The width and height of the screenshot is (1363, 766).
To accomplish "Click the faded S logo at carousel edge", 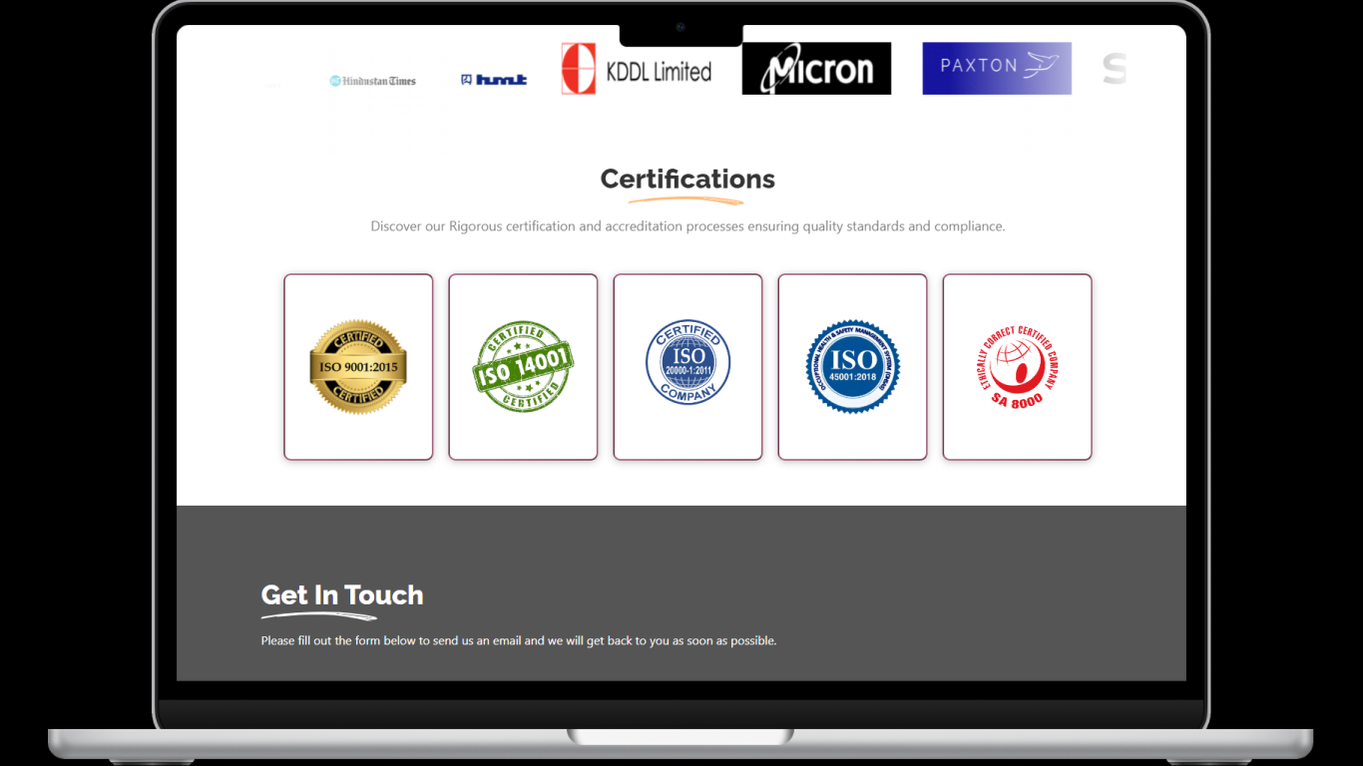I will [x=1114, y=69].
